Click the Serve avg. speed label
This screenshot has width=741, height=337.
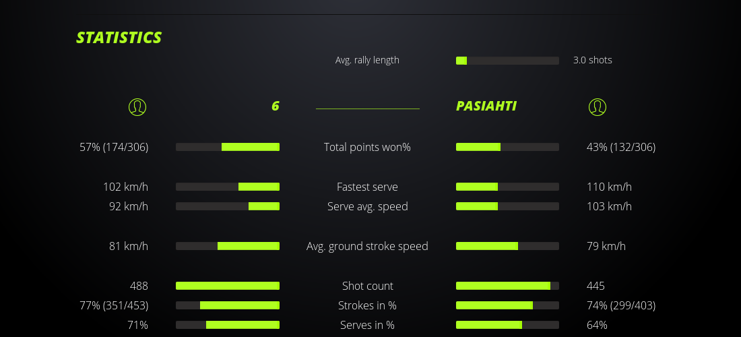(367, 206)
